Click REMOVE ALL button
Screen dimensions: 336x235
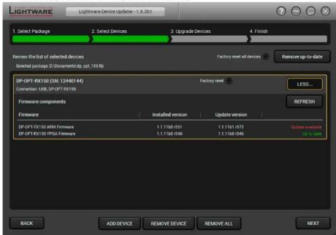point(219,223)
